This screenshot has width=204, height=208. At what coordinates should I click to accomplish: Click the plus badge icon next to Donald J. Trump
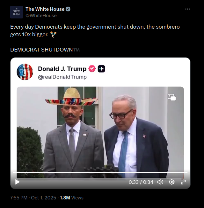coord(101,69)
